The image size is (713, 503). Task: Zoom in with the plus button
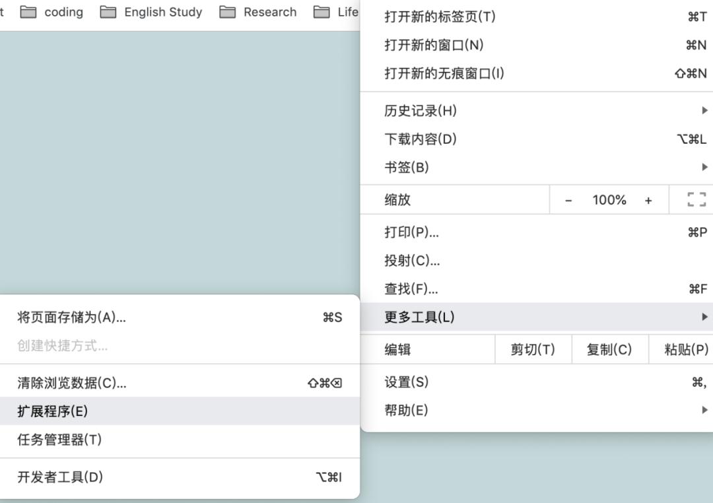pos(648,199)
